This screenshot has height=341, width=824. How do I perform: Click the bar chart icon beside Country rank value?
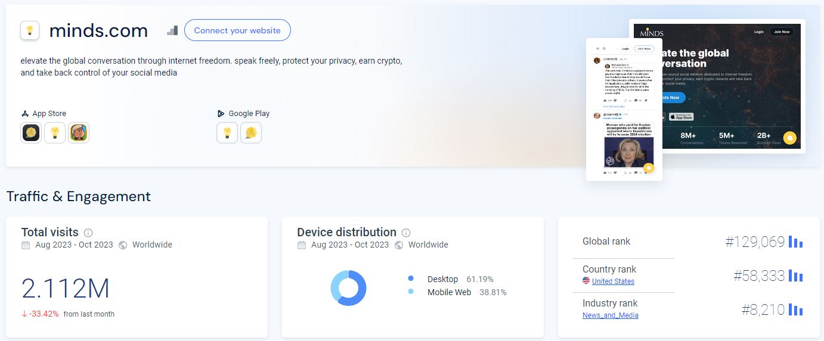[795, 276]
